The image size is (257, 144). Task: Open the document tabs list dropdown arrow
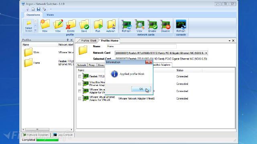click(230, 41)
